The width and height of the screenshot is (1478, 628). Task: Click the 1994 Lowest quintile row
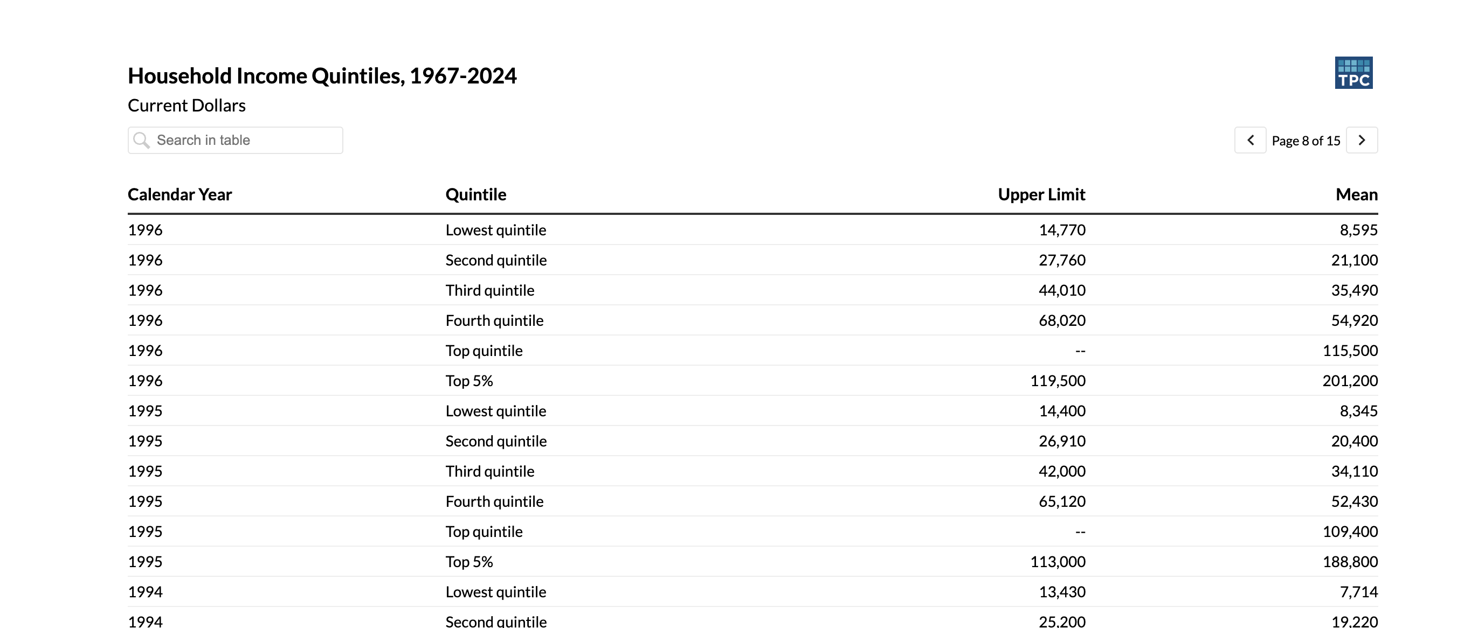[x=753, y=592]
